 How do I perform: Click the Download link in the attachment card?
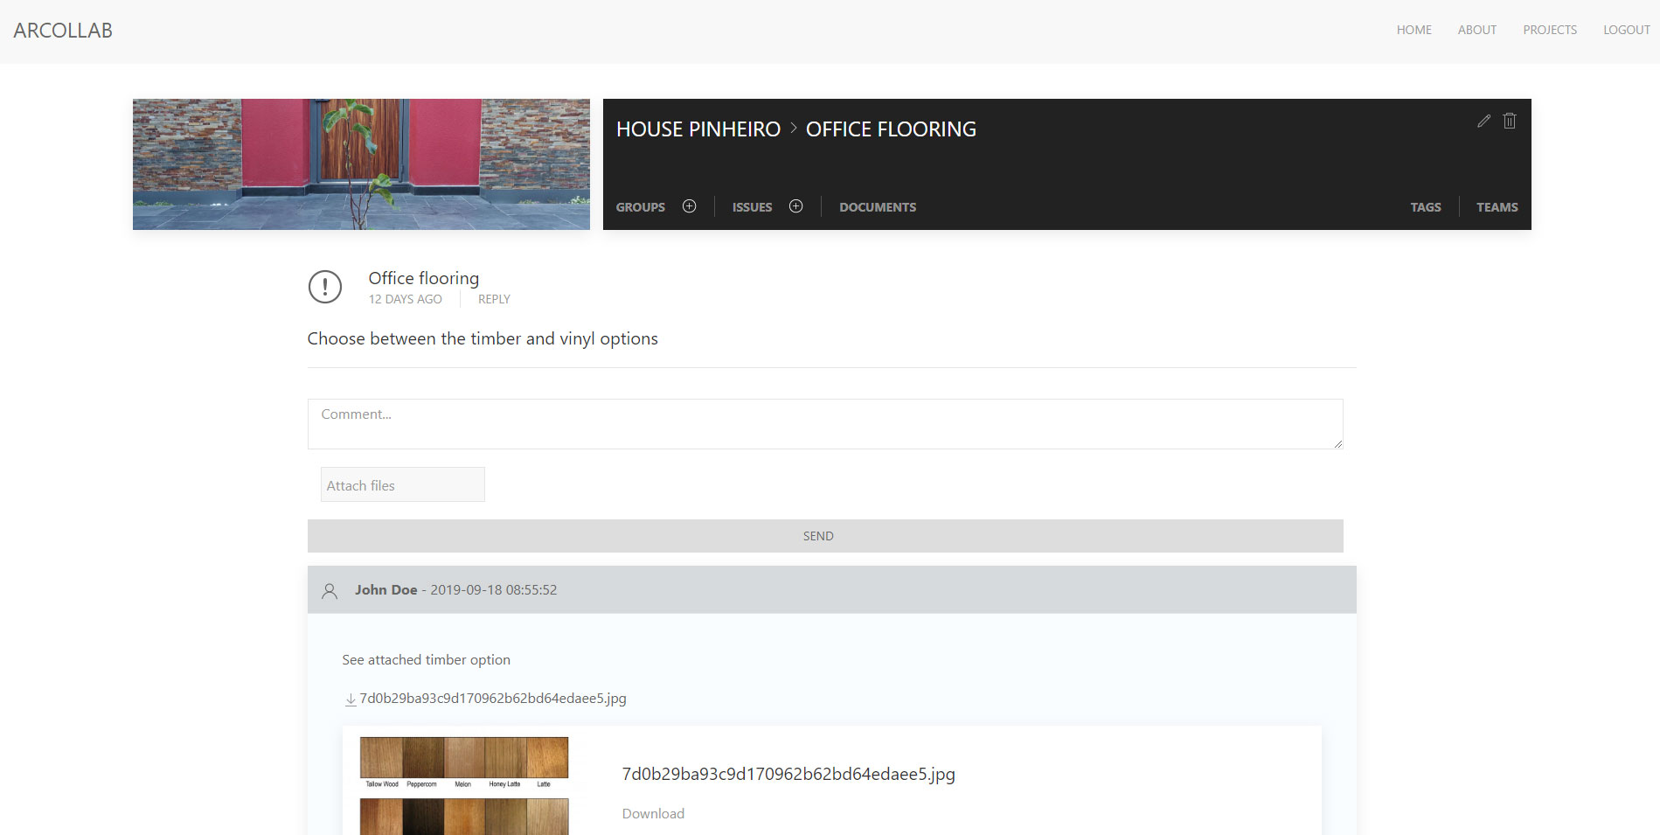click(x=653, y=814)
